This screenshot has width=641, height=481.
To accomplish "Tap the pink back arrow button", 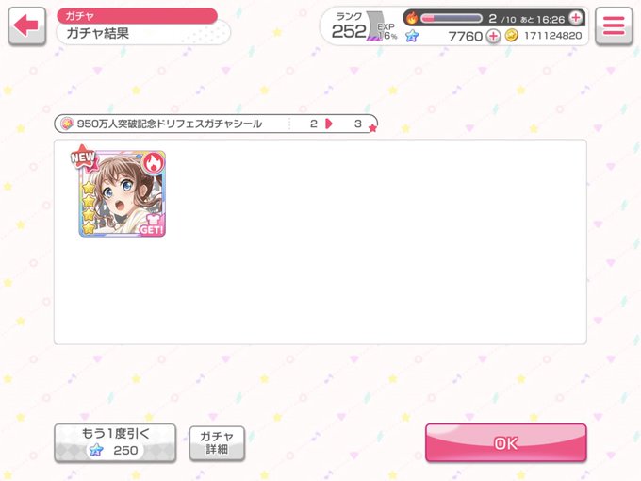I will (26, 25).
